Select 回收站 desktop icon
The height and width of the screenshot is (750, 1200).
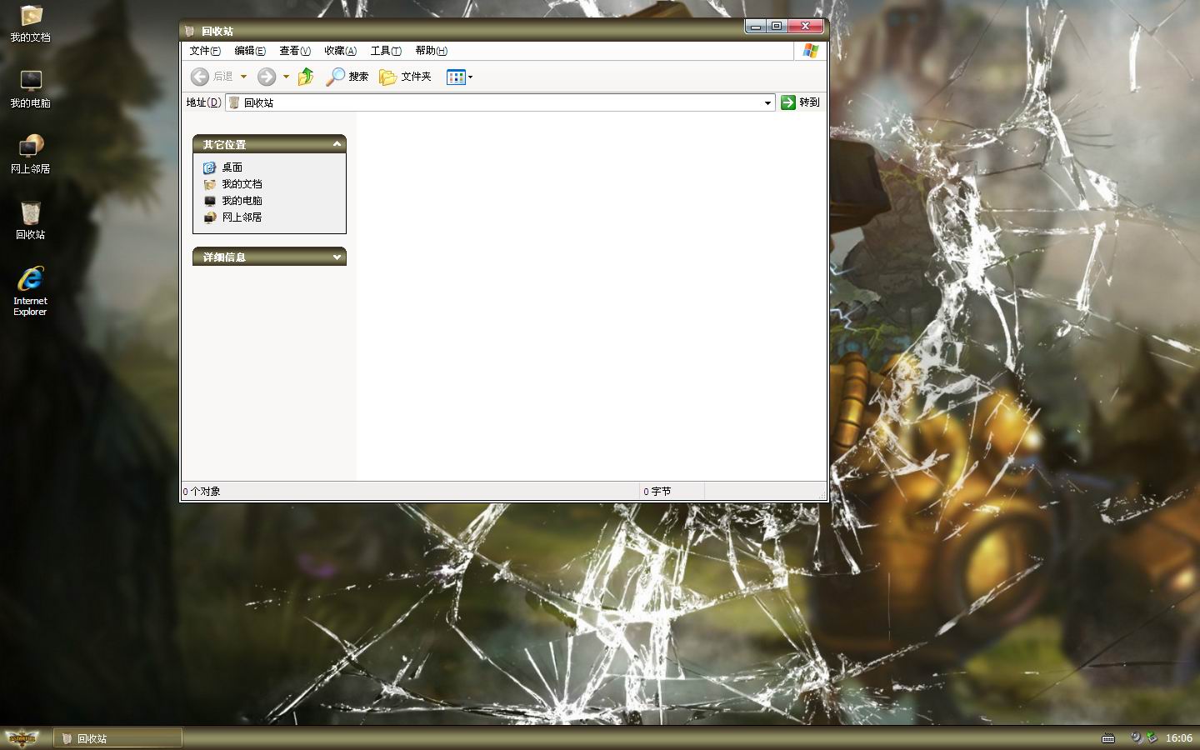30,220
